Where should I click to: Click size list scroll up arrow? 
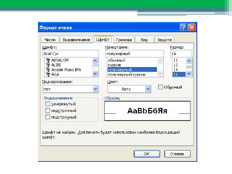pos(188,61)
